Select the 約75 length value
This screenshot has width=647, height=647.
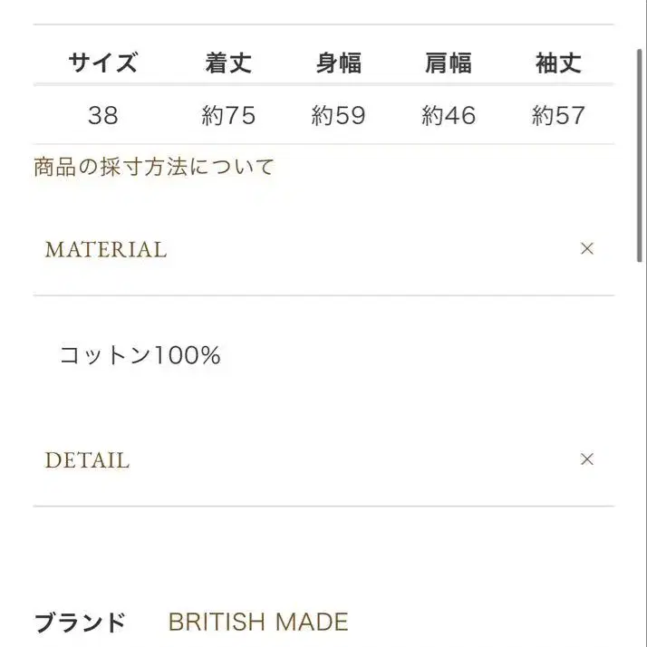[228, 116]
